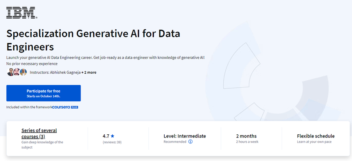
Task: Open the Level info circle icon
Action: (190, 142)
